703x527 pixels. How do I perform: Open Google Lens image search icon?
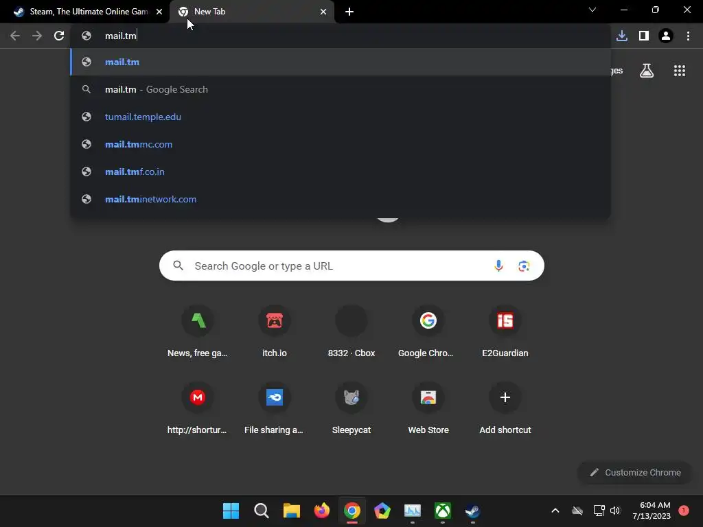[x=524, y=266]
